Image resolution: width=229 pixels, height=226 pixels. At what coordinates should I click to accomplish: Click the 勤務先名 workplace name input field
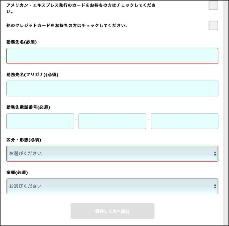click(x=112, y=56)
